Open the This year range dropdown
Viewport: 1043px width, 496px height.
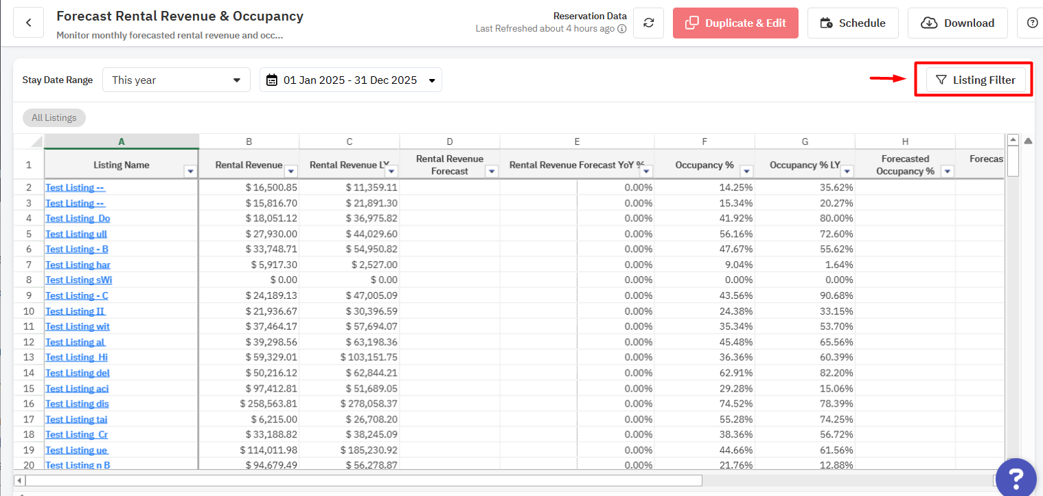(176, 80)
